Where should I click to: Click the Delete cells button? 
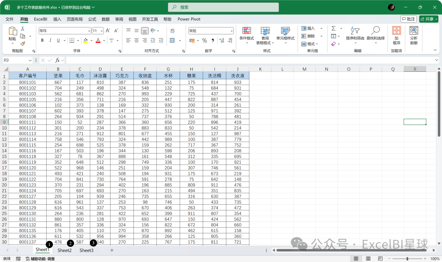click(308, 36)
